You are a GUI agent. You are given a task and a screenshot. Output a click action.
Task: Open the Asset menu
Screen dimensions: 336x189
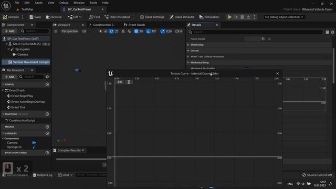38,3
